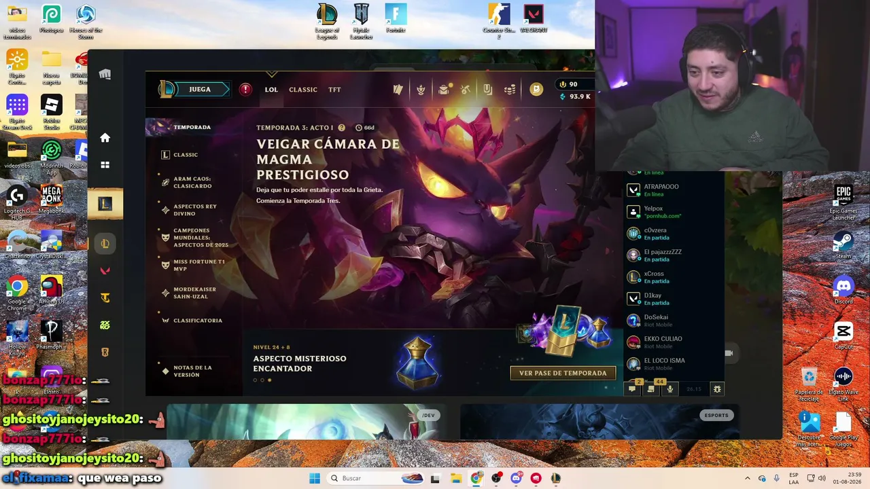Viewport: 870px width, 489px height.
Task: Open the clipboard icon in top bar
Action: coord(487,90)
